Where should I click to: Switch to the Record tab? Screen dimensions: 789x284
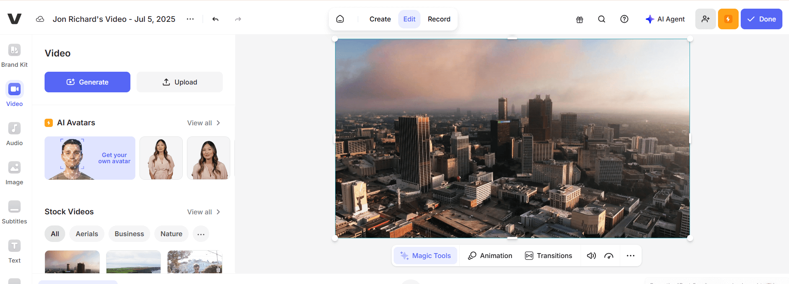(x=439, y=19)
